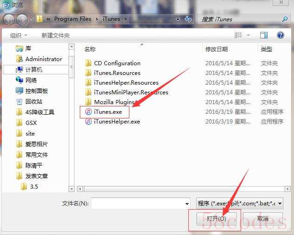Screen dimensions: 294x235
Task: Refresh the iTunes folder view
Action: coord(188,19)
